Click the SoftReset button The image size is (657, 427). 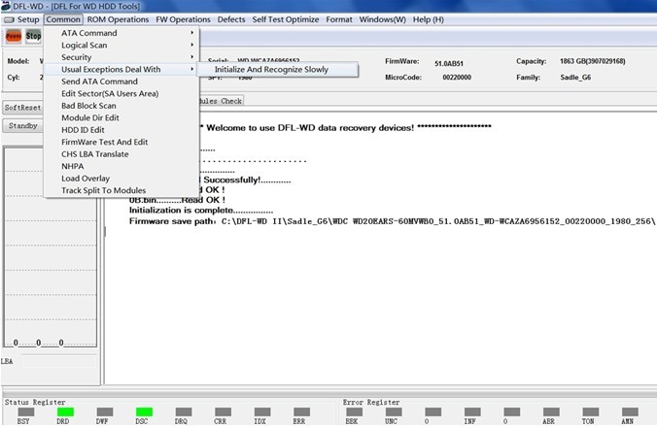tap(22, 108)
